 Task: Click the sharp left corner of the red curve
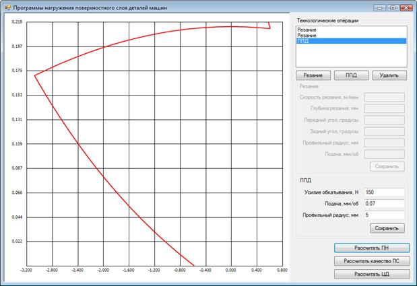[35, 75]
